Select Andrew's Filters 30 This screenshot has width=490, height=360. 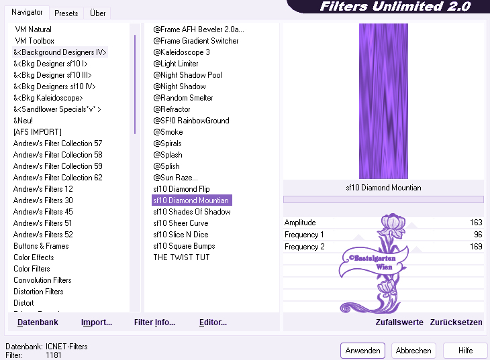(x=43, y=200)
